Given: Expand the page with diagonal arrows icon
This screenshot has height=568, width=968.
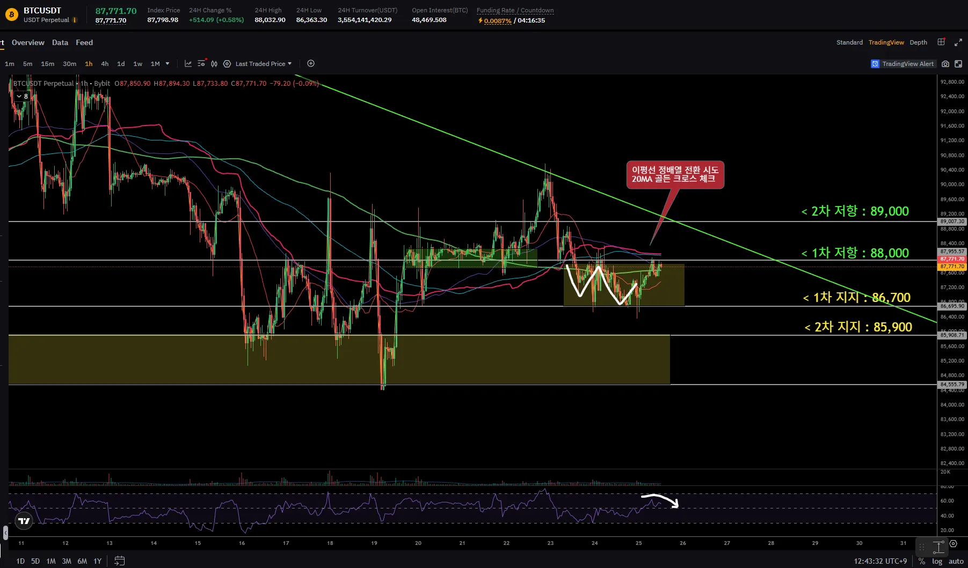Looking at the screenshot, I should click(x=958, y=42).
